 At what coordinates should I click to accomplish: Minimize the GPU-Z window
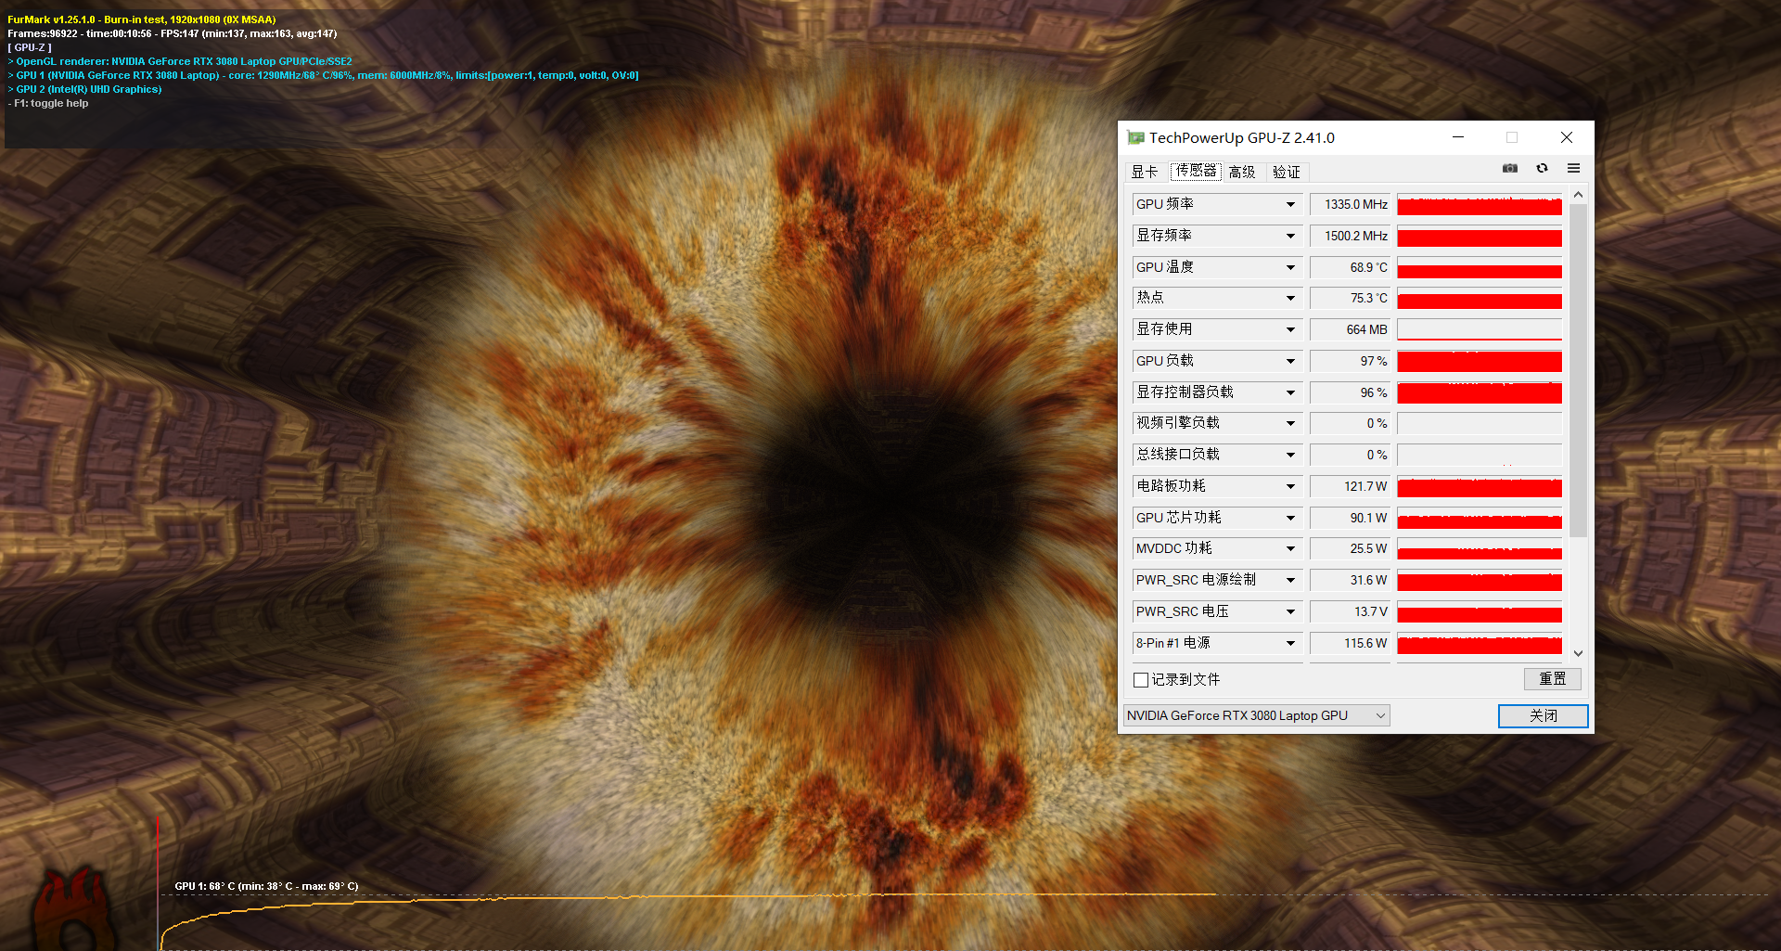click(1458, 137)
